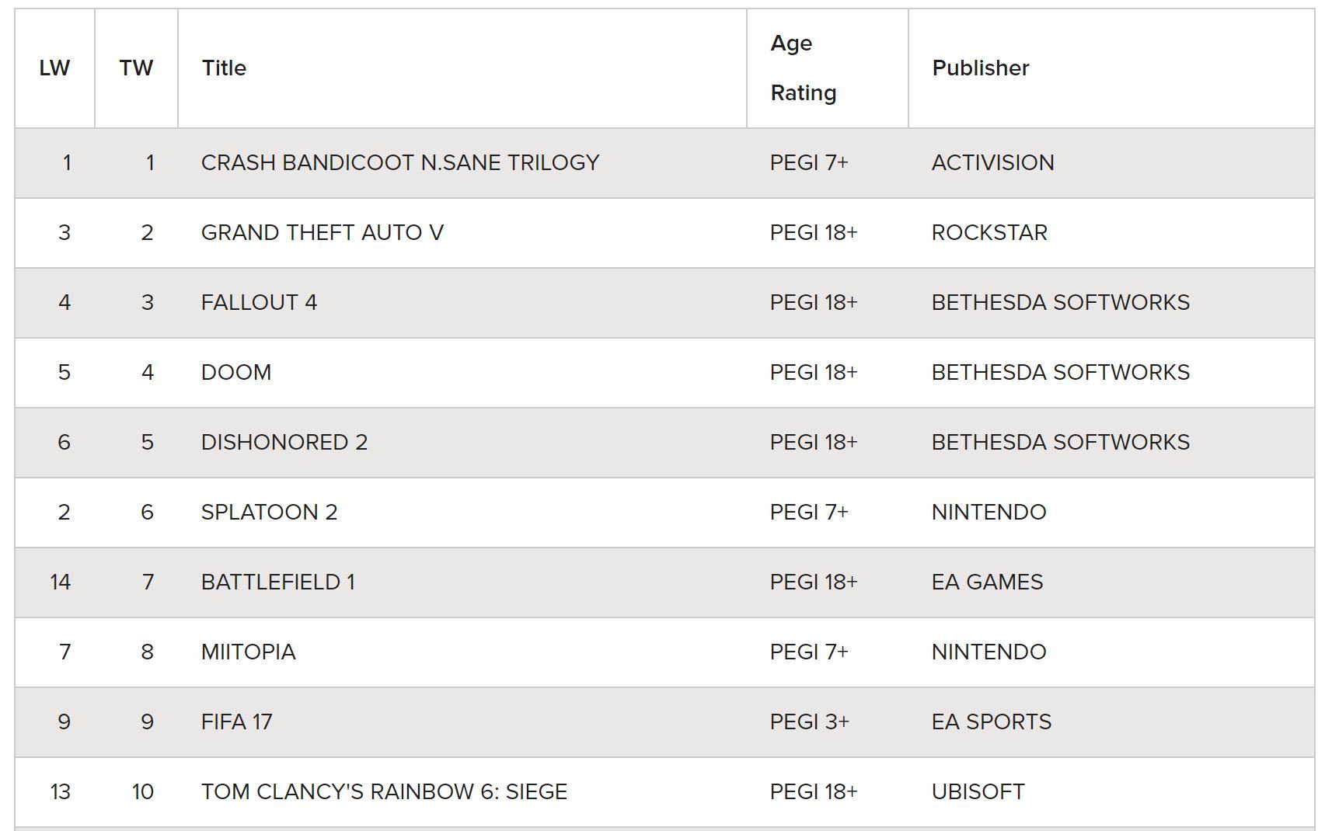Viewport: 1325px width, 831px height.
Task: Select the Grand Theft Auto V title
Action: tap(323, 233)
